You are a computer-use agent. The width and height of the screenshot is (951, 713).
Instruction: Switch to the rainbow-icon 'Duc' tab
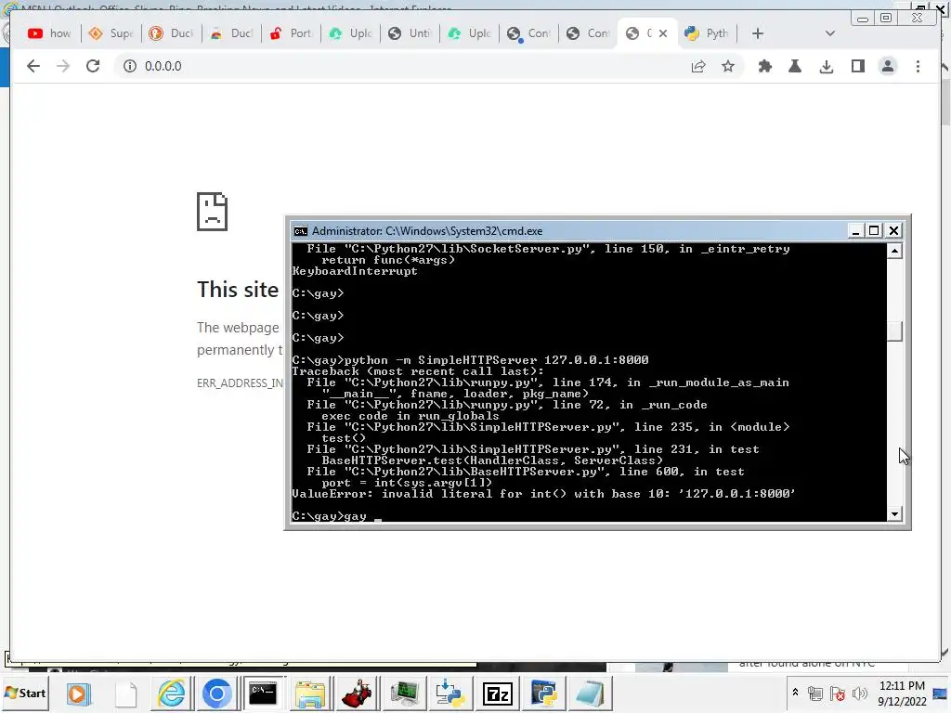tap(230, 33)
